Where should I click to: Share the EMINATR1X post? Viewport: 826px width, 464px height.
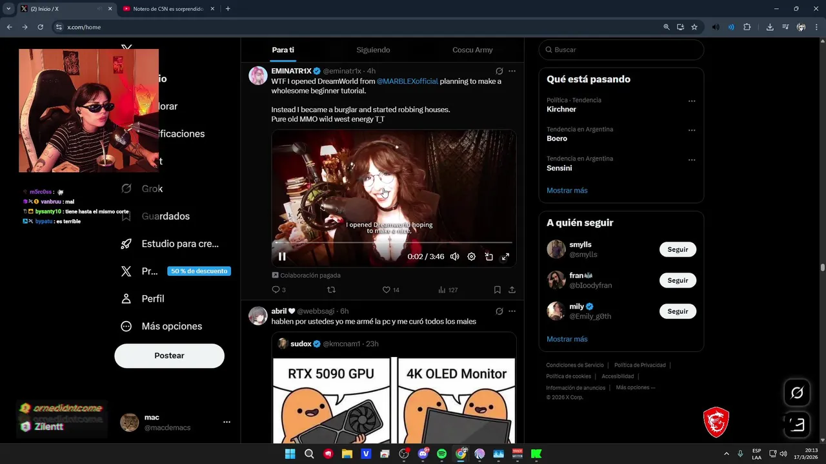[512, 290]
